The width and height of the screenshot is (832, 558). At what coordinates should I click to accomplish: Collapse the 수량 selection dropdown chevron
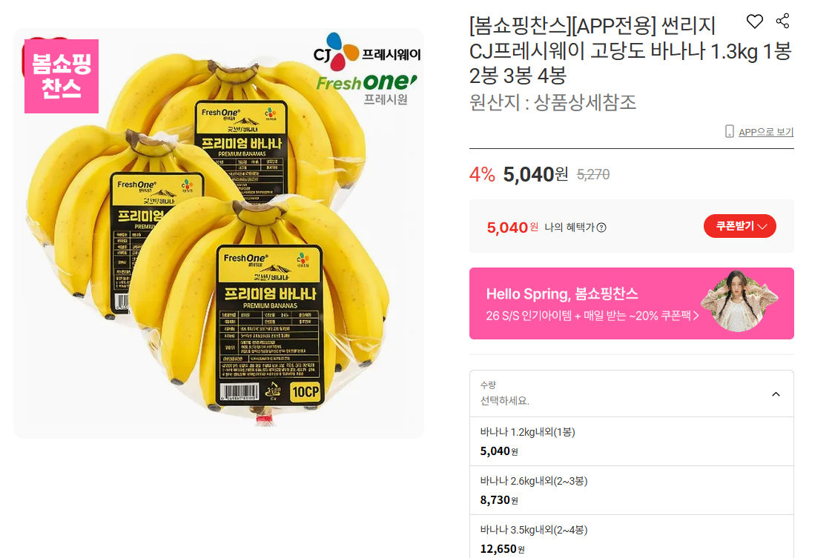tap(776, 394)
